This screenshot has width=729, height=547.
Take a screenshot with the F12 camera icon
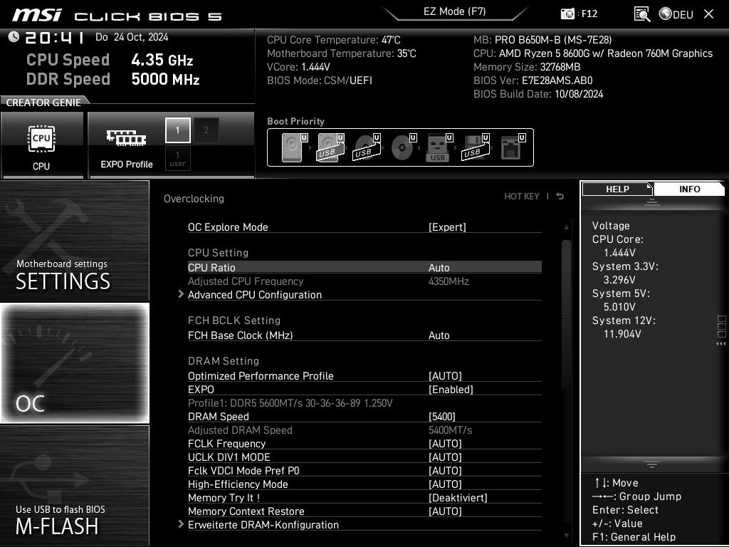(567, 14)
